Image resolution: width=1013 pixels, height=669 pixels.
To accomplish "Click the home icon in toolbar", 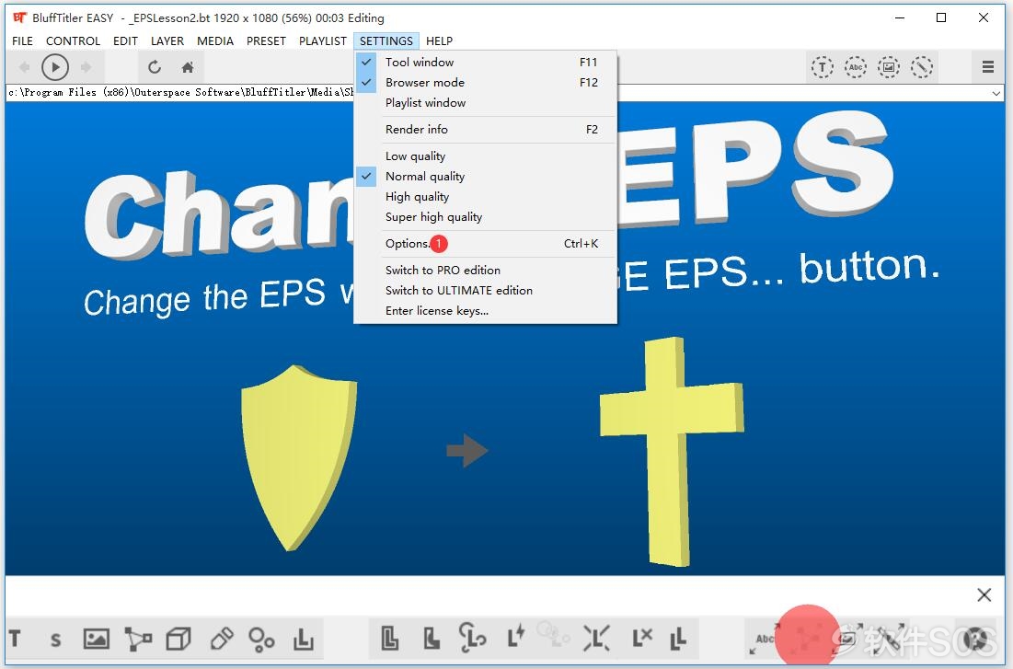I will coord(188,67).
